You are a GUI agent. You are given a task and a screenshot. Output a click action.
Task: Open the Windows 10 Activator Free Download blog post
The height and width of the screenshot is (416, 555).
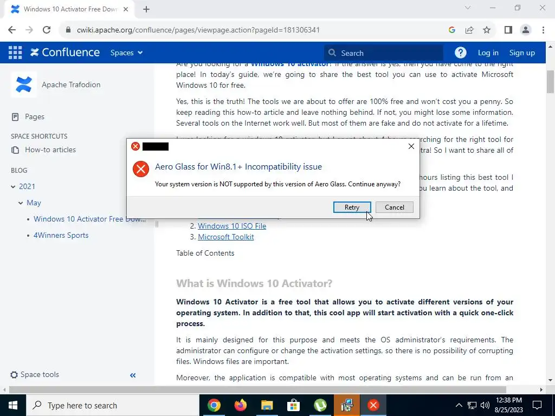click(89, 219)
